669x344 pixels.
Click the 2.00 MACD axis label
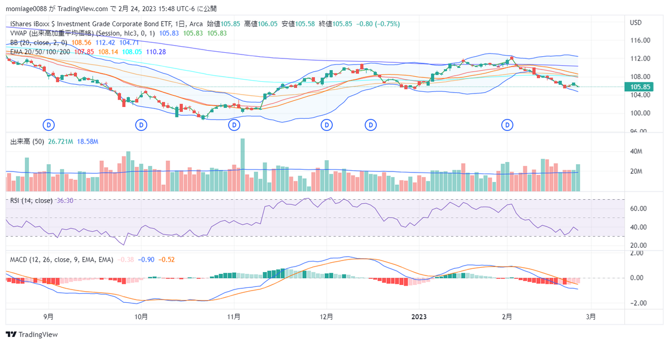point(637,253)
